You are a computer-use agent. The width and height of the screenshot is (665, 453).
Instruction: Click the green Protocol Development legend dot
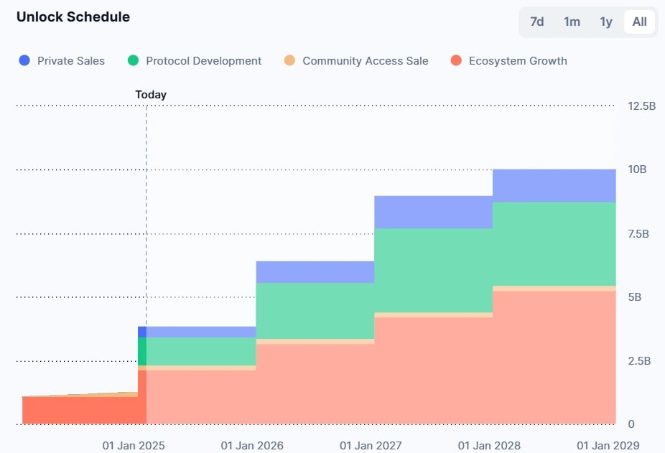(133, 61)
